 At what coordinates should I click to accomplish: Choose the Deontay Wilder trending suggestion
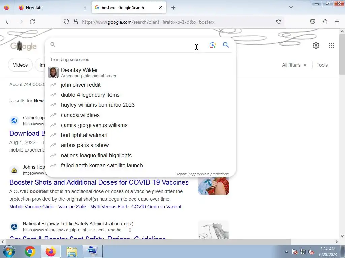140,73
